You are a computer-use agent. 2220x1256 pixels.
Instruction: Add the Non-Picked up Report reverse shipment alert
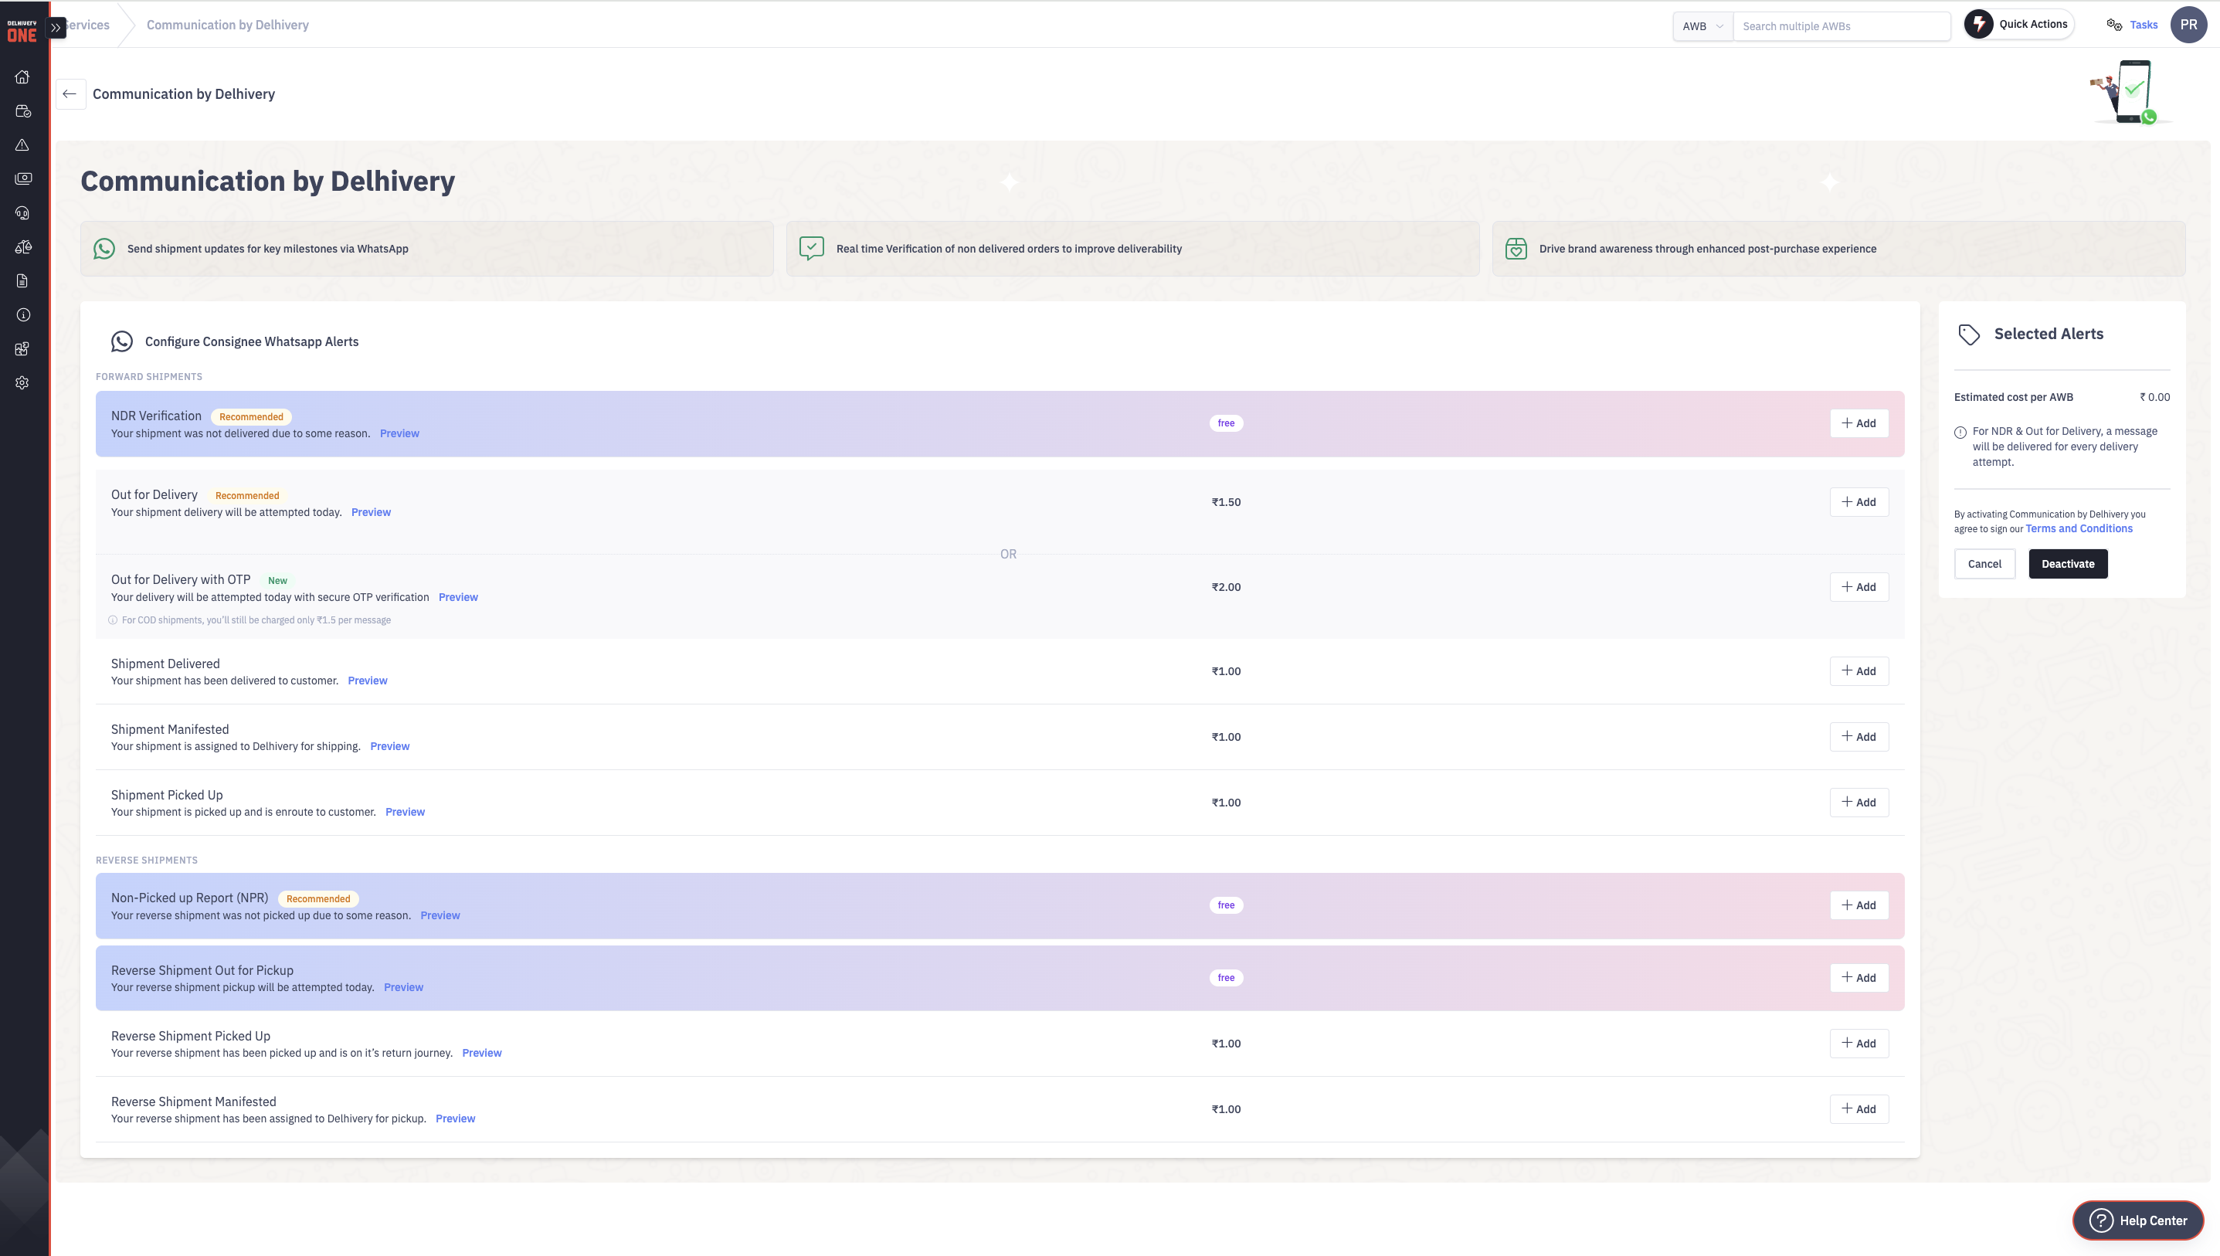click(1858, 904)
